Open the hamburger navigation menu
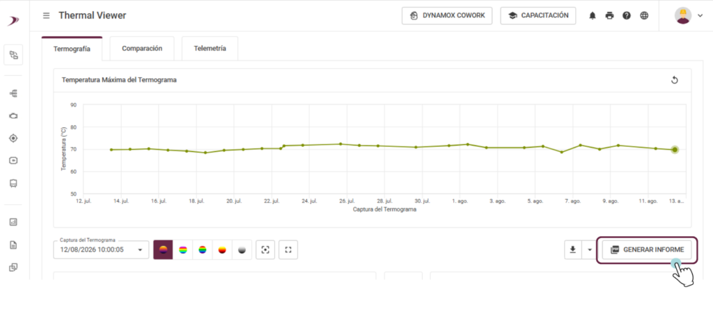The height and width of the screenshot is (319, 713). (x=47, y=15)
